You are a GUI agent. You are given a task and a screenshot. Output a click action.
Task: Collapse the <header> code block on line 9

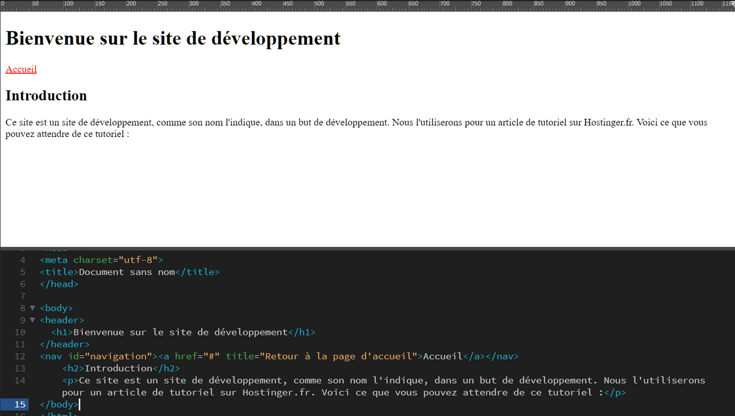click(x=32, y=320)
